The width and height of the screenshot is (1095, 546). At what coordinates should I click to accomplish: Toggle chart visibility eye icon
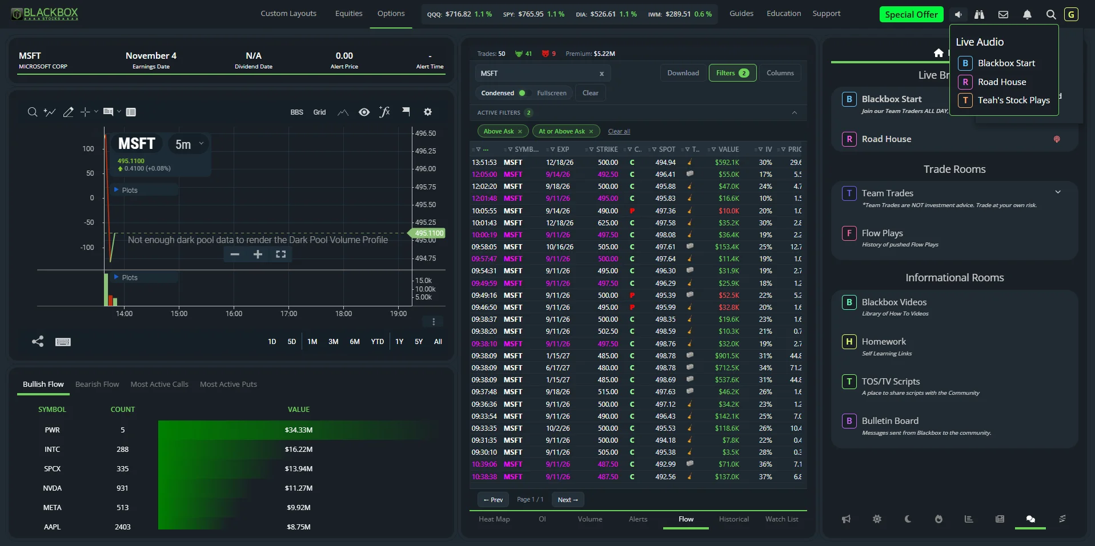(364, 112)
